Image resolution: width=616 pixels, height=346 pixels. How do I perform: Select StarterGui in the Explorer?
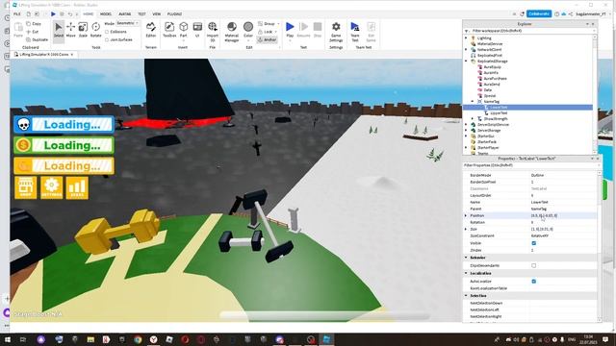487,136
